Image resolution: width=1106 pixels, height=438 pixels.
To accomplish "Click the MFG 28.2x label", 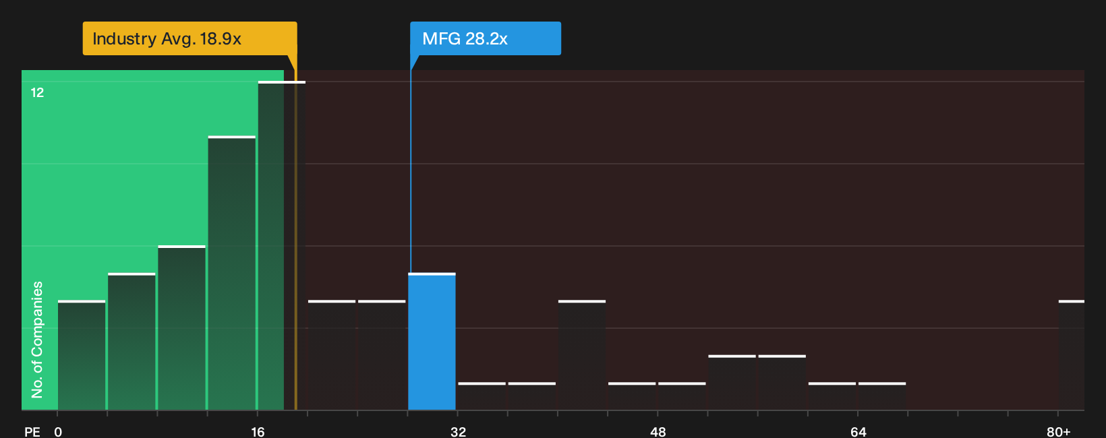I will pyautogui.click(x=486, y=38).
